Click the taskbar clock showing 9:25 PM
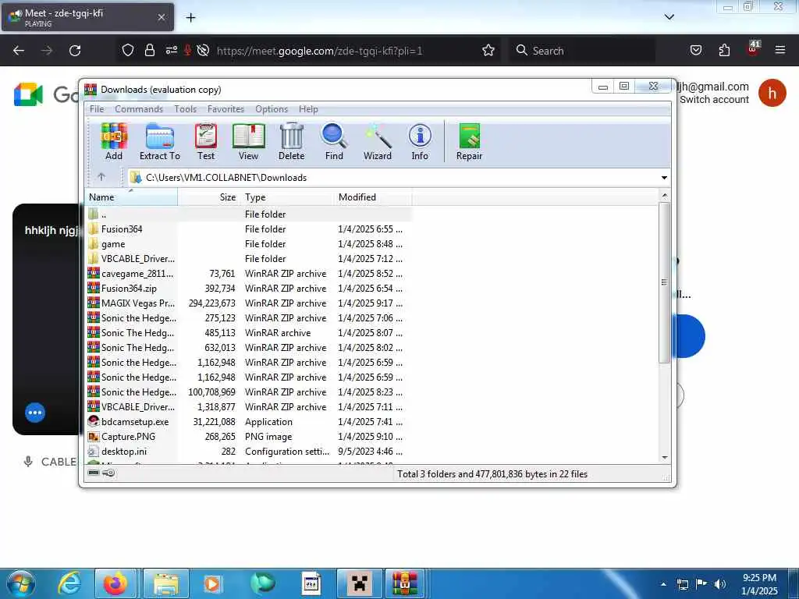This screenshot has height=599, width=799. [x=759, y=584]
